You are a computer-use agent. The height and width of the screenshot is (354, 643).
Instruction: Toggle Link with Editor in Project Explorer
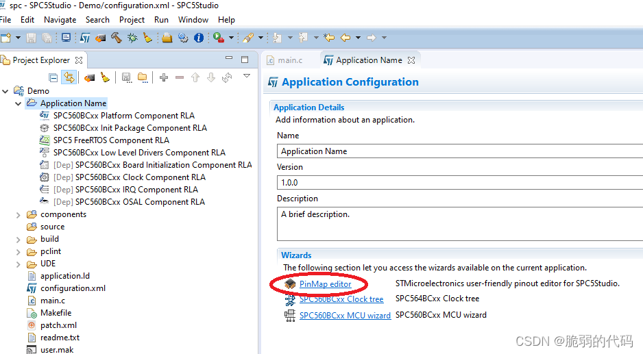[x=69, y=77]
